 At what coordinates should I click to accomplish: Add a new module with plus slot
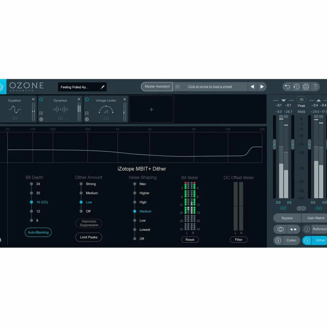coord(152,109)
